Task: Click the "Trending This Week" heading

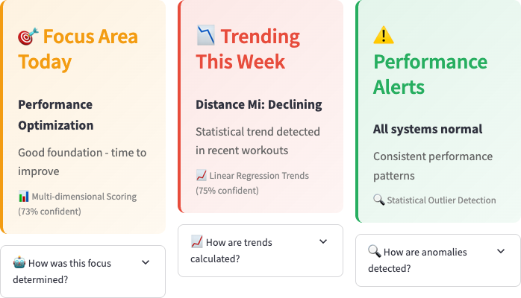Action: coord(248,48)
